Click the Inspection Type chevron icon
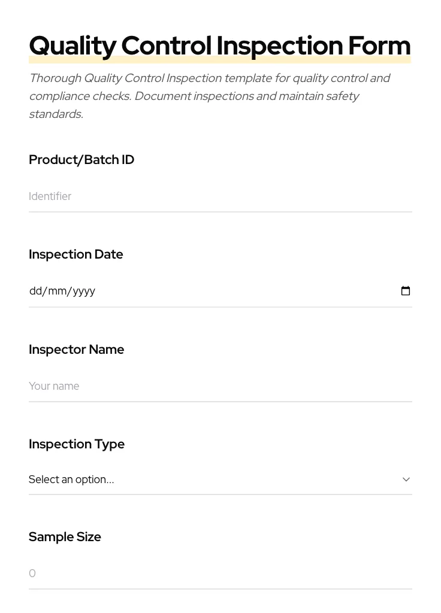Viewport: 441px width, 613px height. click(406, 479)
